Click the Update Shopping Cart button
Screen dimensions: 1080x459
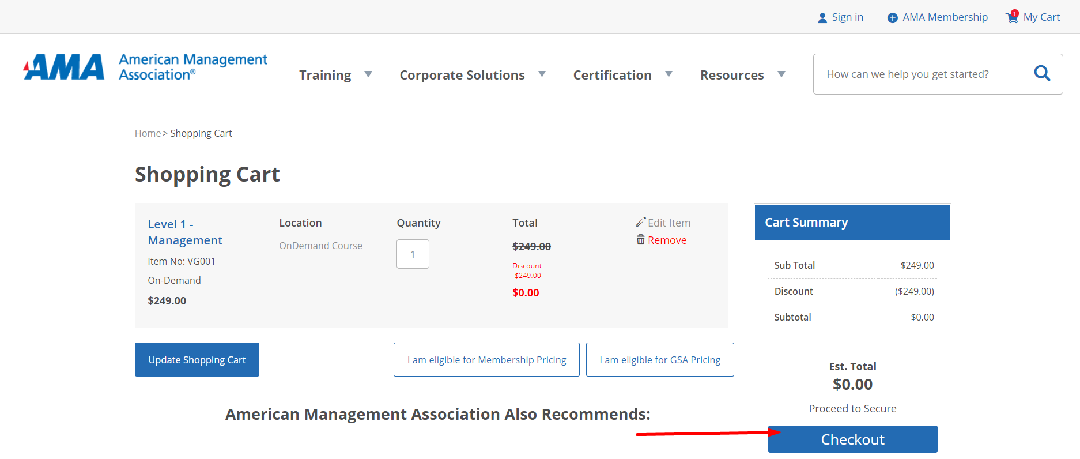point(197,359)
